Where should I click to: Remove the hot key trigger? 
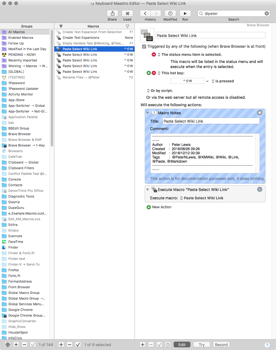tap(154, 73)
